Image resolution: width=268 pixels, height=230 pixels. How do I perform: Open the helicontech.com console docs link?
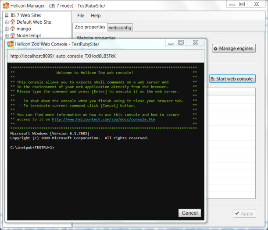point(104,119)
